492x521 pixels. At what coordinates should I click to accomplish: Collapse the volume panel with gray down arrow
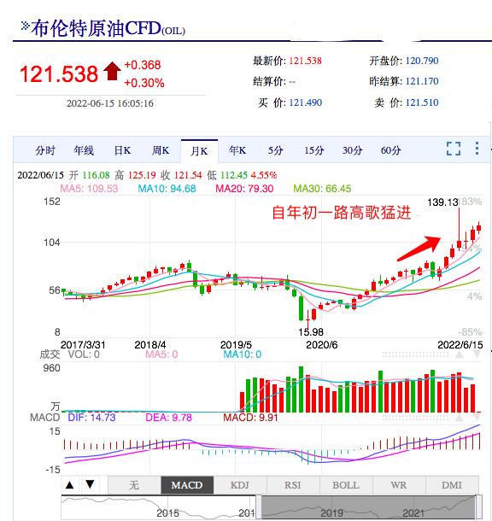(x=477, y=354)
